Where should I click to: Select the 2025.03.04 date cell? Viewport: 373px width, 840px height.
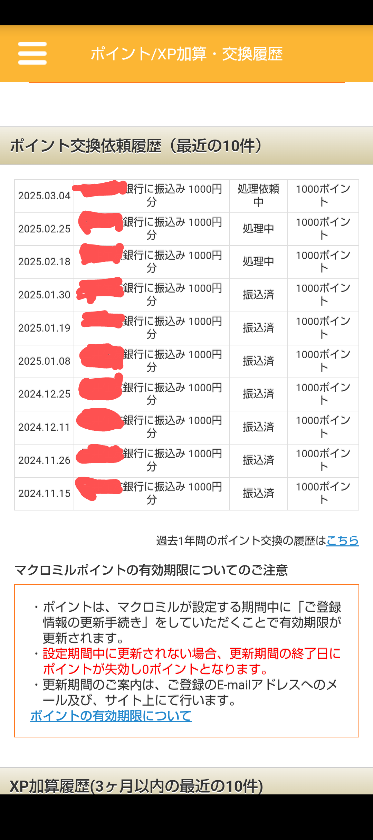point(44,196)
